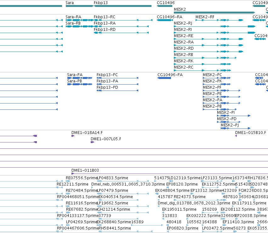Select the EK208112.5prime EST label

tap(238, 209)
